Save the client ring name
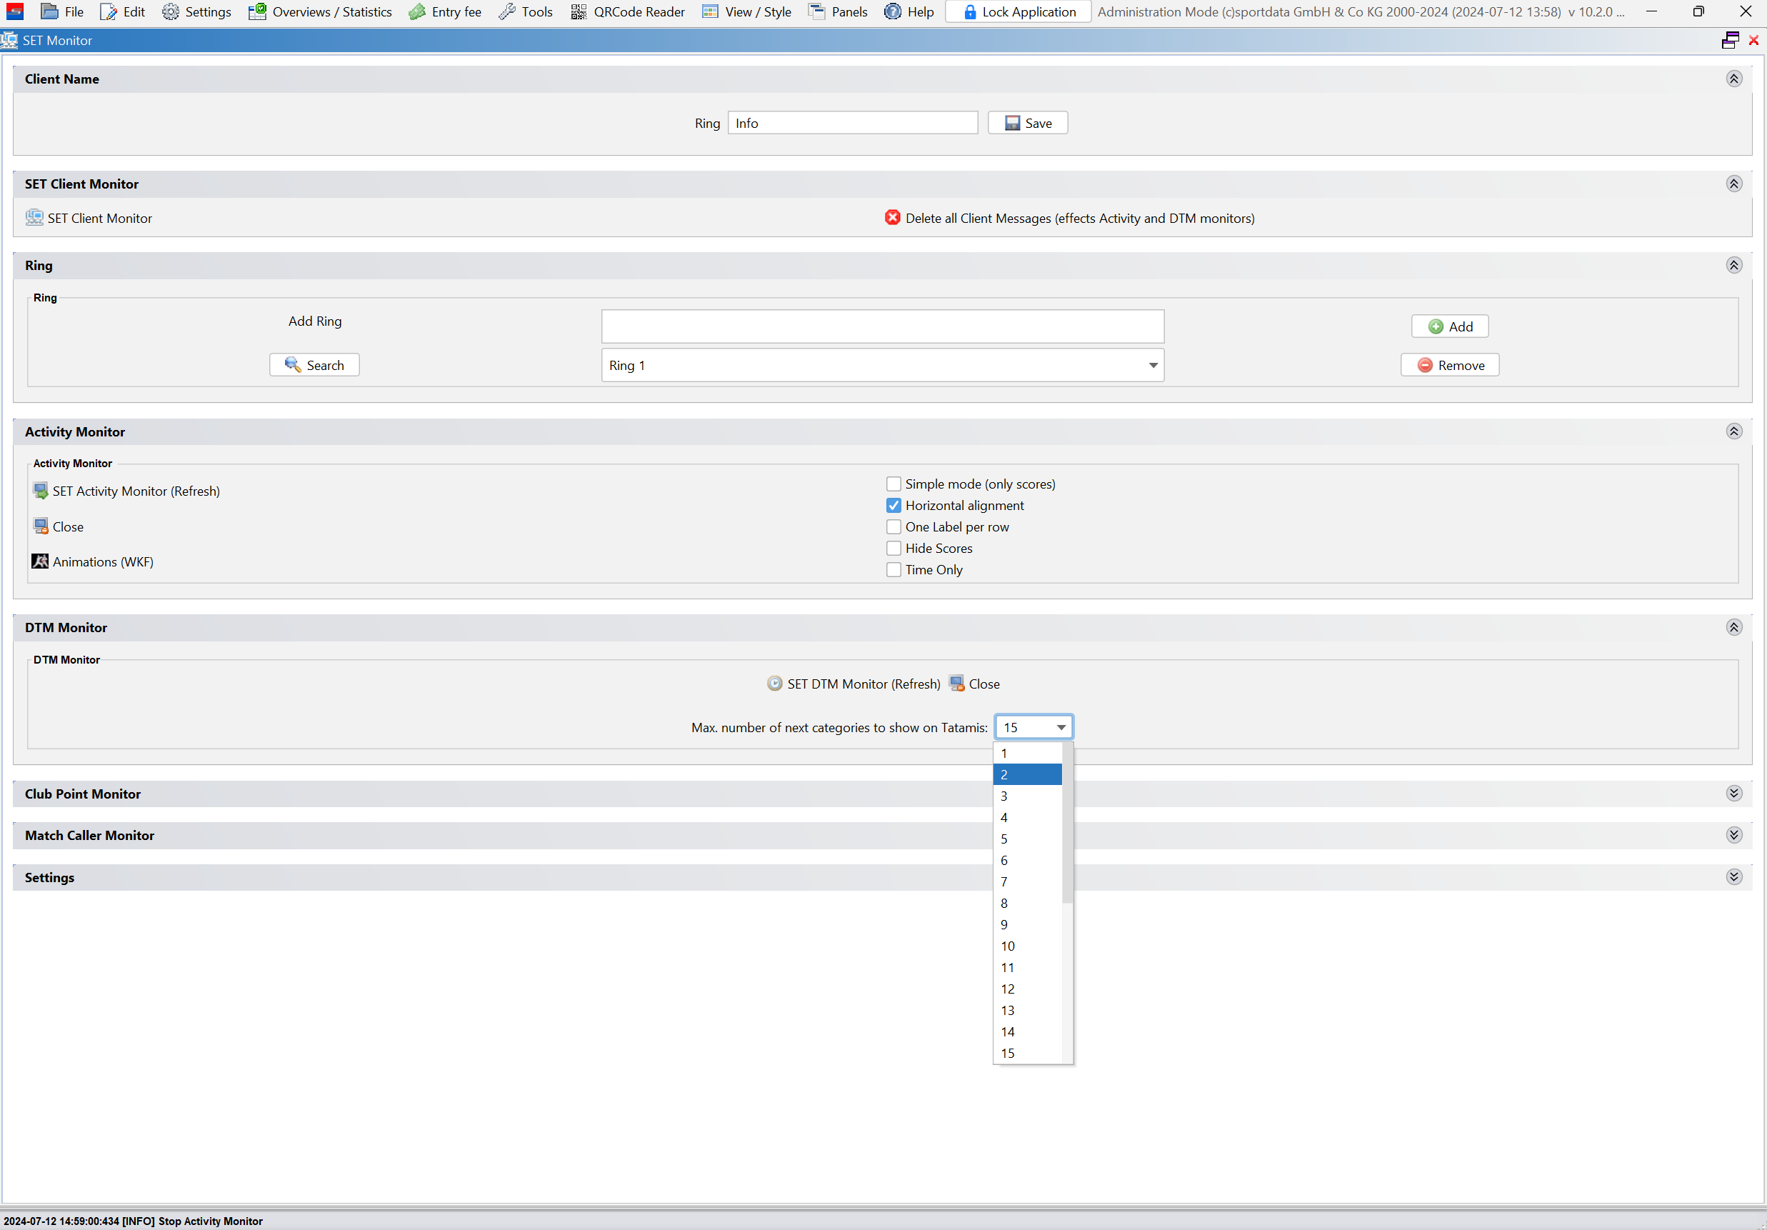The image size is (1767, 1230). [x=1028, y=123]
